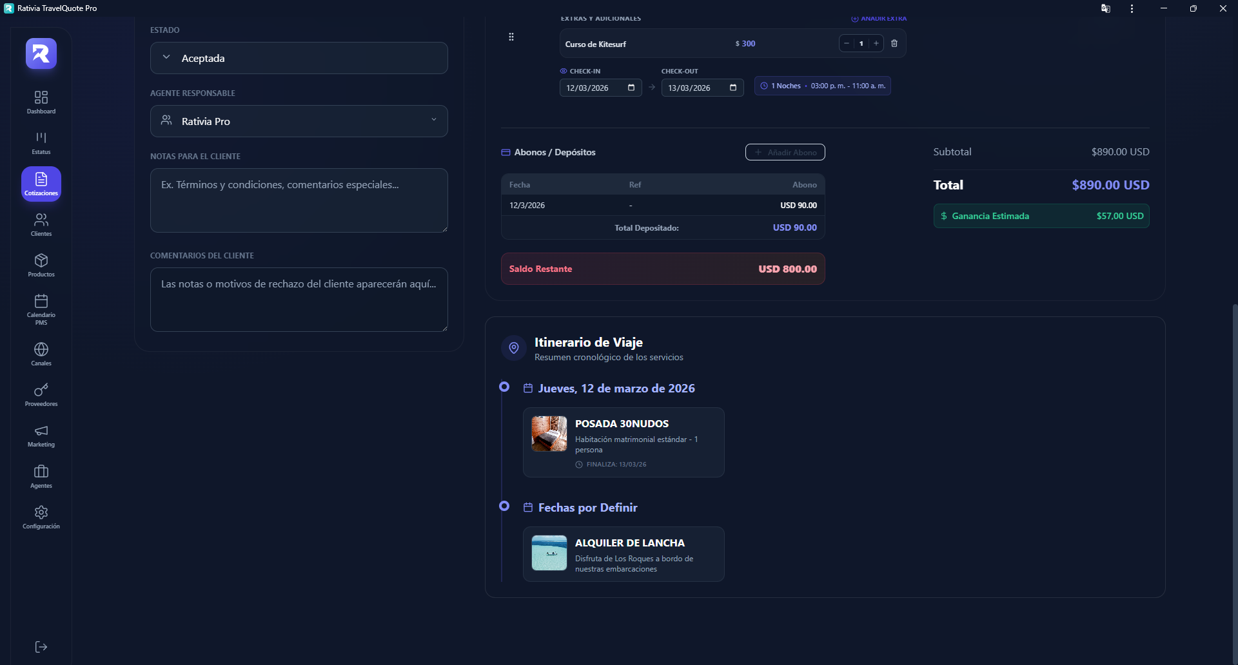Screen dimensions: 1238x665
Task: Open the Estatus kanban view
Action: tap(41, 142)
